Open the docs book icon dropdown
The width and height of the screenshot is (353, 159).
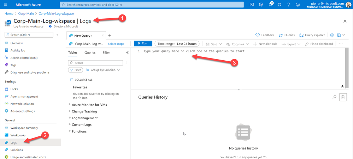341,35
